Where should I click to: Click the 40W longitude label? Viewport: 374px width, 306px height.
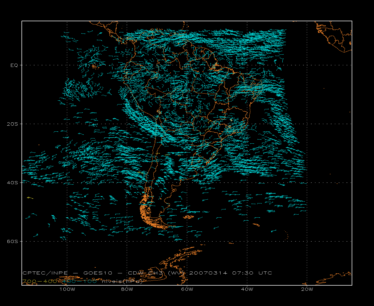[247, 289]
